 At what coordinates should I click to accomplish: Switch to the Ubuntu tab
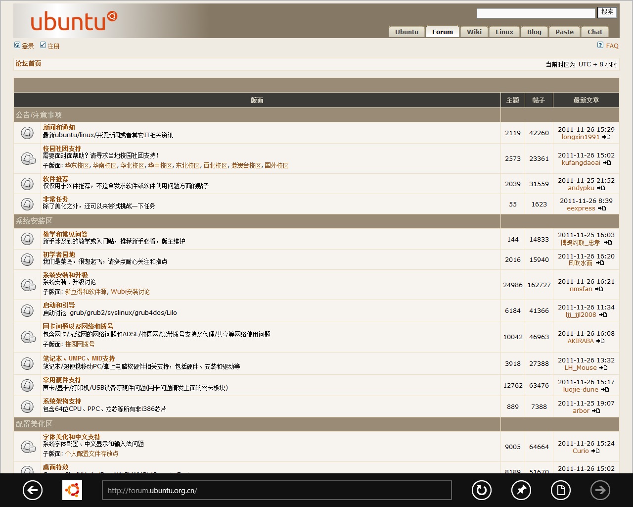(407, 32)
